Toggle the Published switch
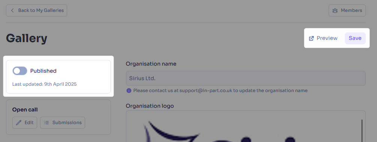The height and width of the screenshot is (142, 377). pos(20,71)
